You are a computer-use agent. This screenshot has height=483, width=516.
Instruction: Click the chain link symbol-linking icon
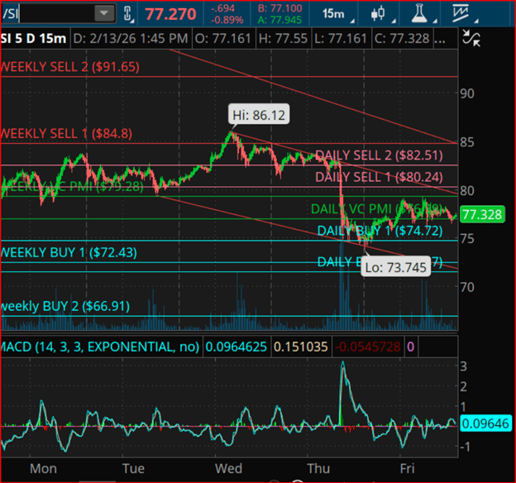tap(129, 14)
